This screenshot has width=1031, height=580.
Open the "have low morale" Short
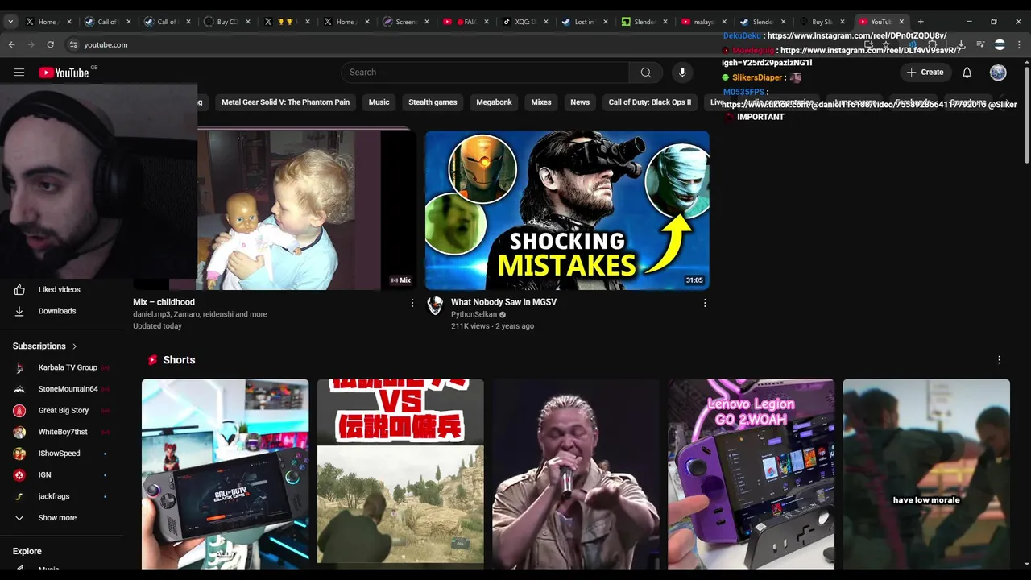[926, 474]
